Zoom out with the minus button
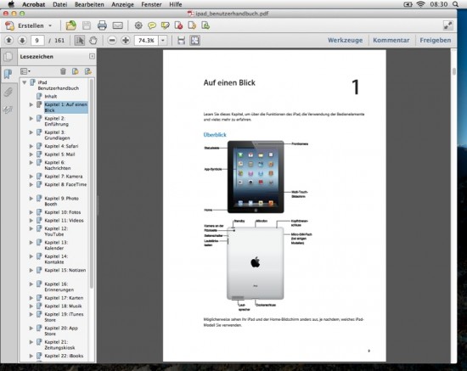 point(112,40)
